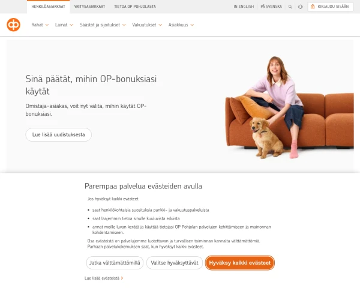Switch to Yritysasiakkaat tab

(x=89, y=7)
